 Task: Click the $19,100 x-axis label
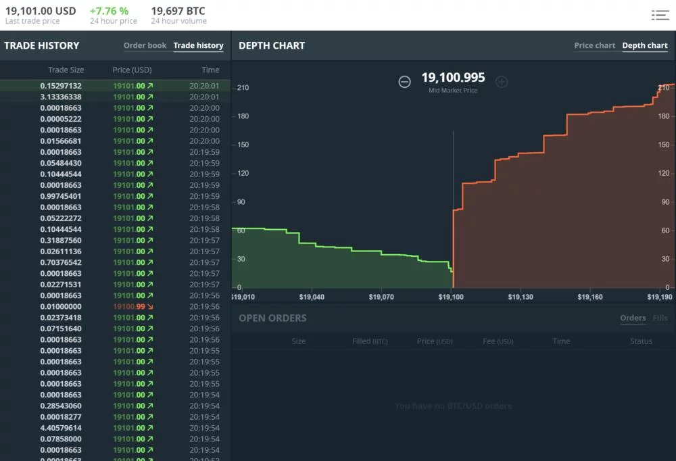pos(451,297)
